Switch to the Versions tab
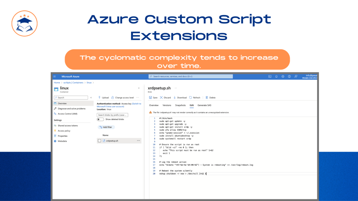This screenshot has width=358, height=201. coord(167,105)
